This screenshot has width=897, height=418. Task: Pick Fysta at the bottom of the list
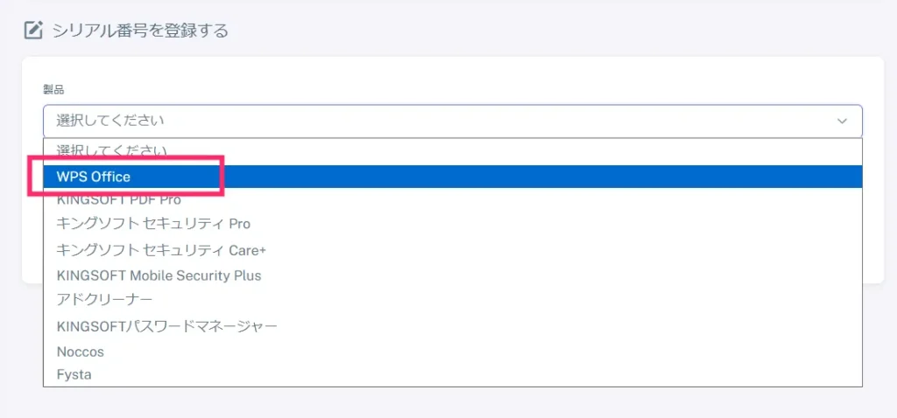(74, 375)
